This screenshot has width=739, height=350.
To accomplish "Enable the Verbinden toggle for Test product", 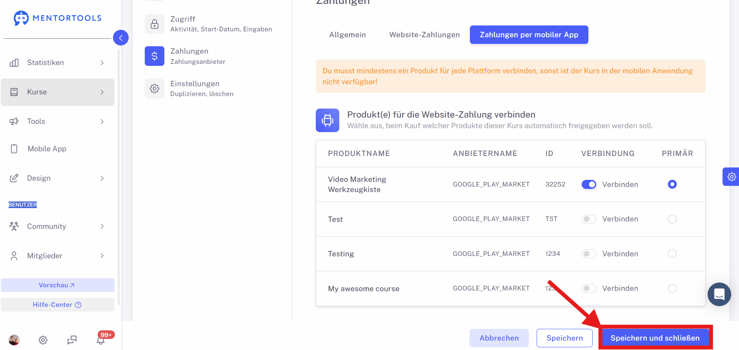I will tap(589, 219).
